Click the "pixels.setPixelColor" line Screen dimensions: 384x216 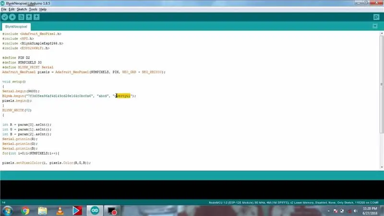[x=47, y=163]
